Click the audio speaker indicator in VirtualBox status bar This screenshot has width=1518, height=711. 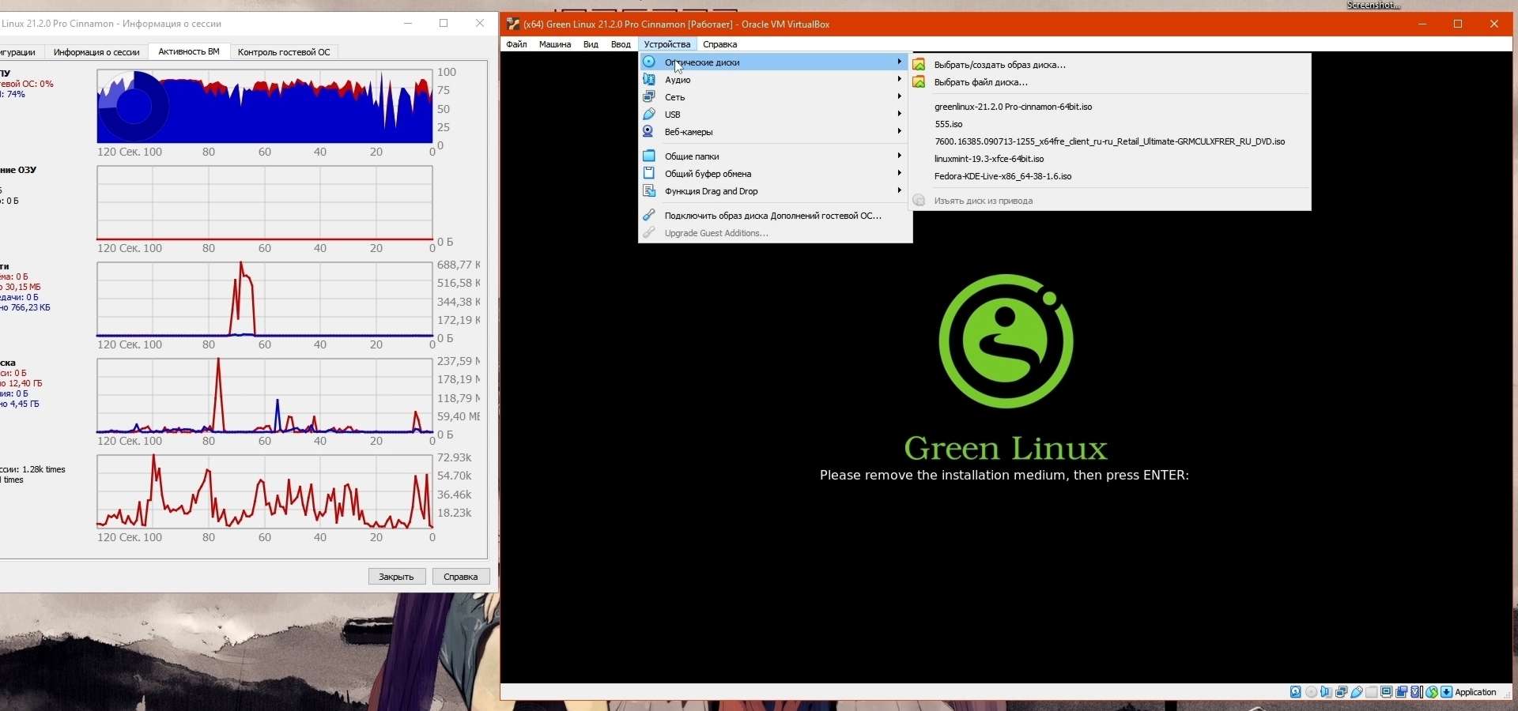pyautogui.click(x=1326, y=692)
